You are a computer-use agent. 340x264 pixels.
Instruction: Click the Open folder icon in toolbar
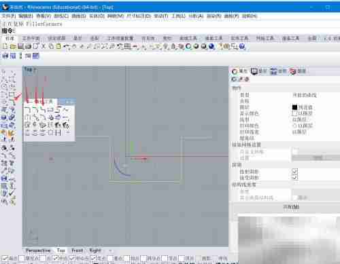(x=13, y=46)
